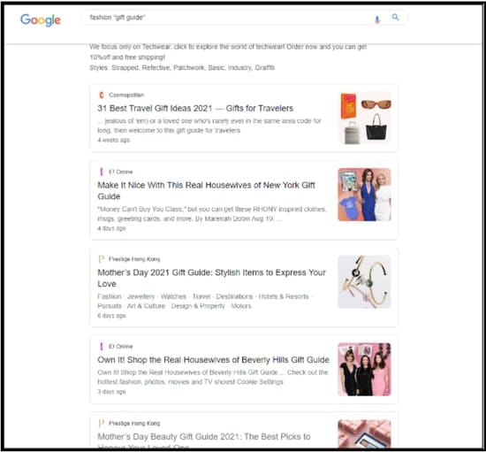Viewport: 486px width, 452px height.
Task: Click snippet "Fashion · Jewellery · Watches" text
Action: [205, 301]
